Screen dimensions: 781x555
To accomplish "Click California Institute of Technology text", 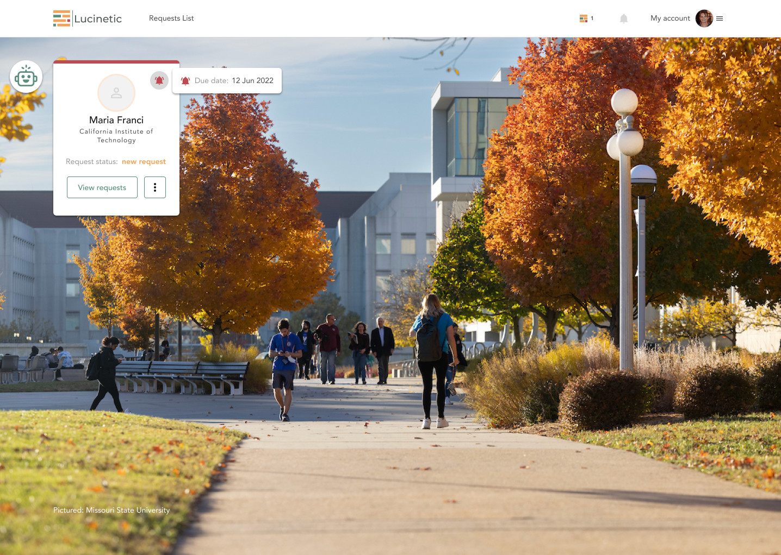I will 116,136.
